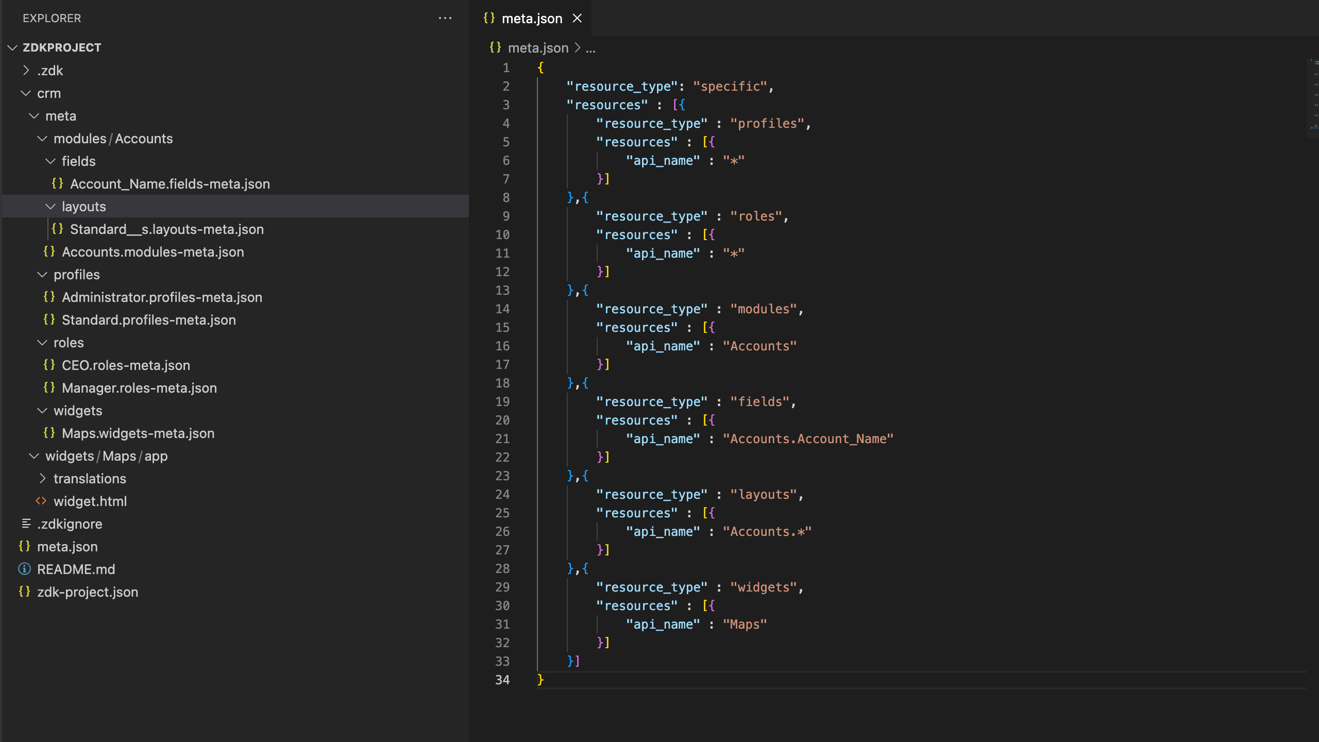Open Accounts.modules-meta.json file
The width and height of the screenshot is (1319, 742).
tap(153, 251)
